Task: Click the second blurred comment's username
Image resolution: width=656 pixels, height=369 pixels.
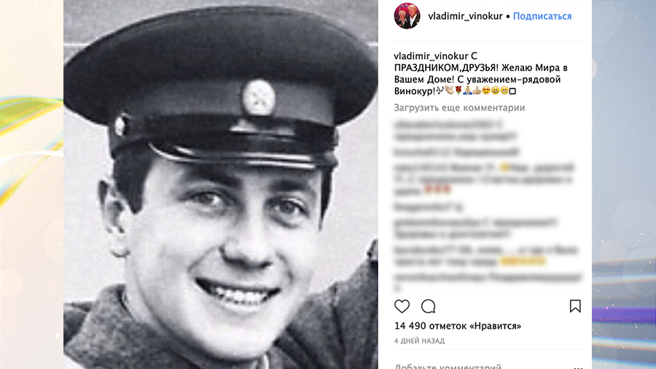Action: tap(423, 152)
